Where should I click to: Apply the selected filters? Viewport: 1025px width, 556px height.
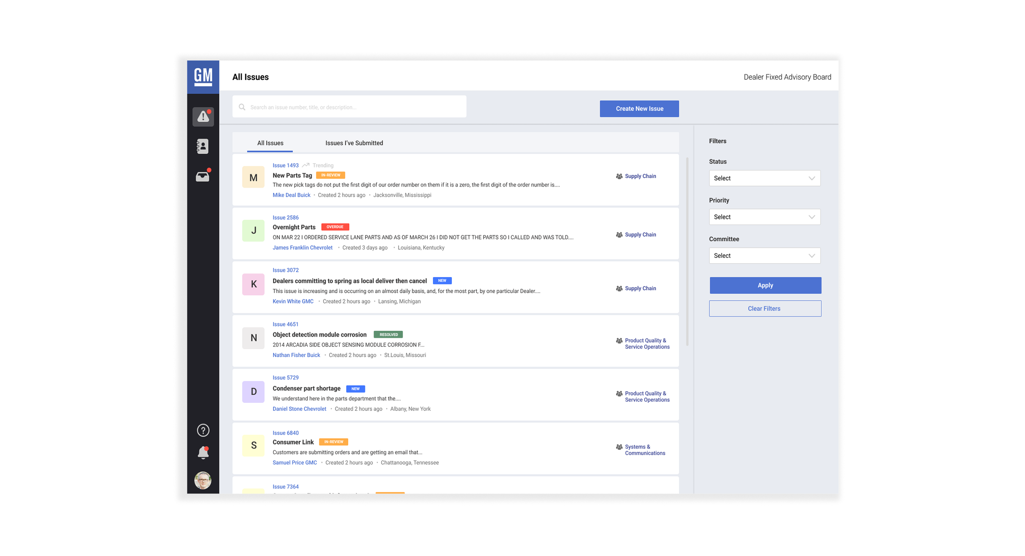[x=765, y=285]
